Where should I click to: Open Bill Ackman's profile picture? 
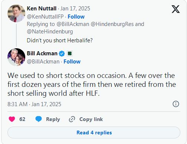tap(16, 57)
